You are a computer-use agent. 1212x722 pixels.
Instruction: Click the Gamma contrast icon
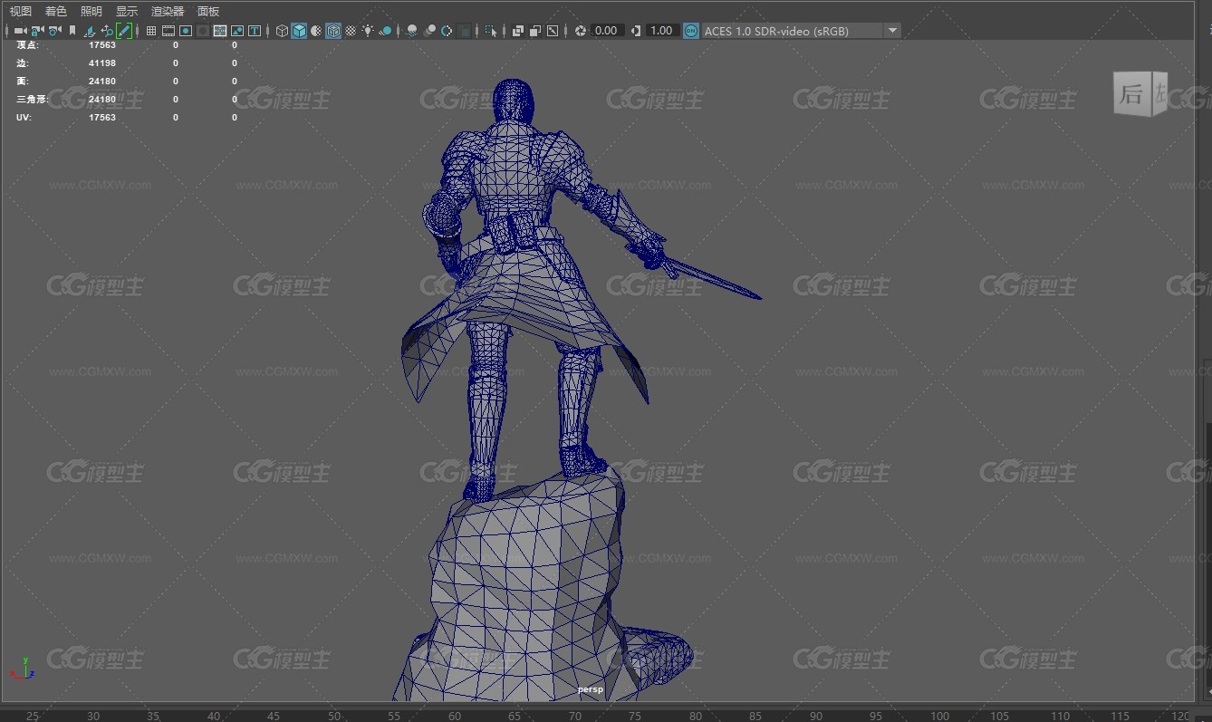coord(636,31)
